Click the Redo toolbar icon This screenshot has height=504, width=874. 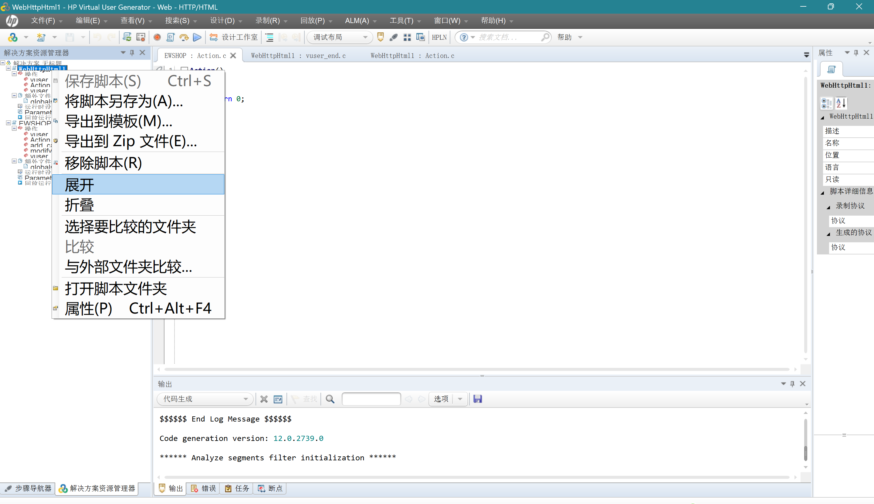click(x=111, y=37)
